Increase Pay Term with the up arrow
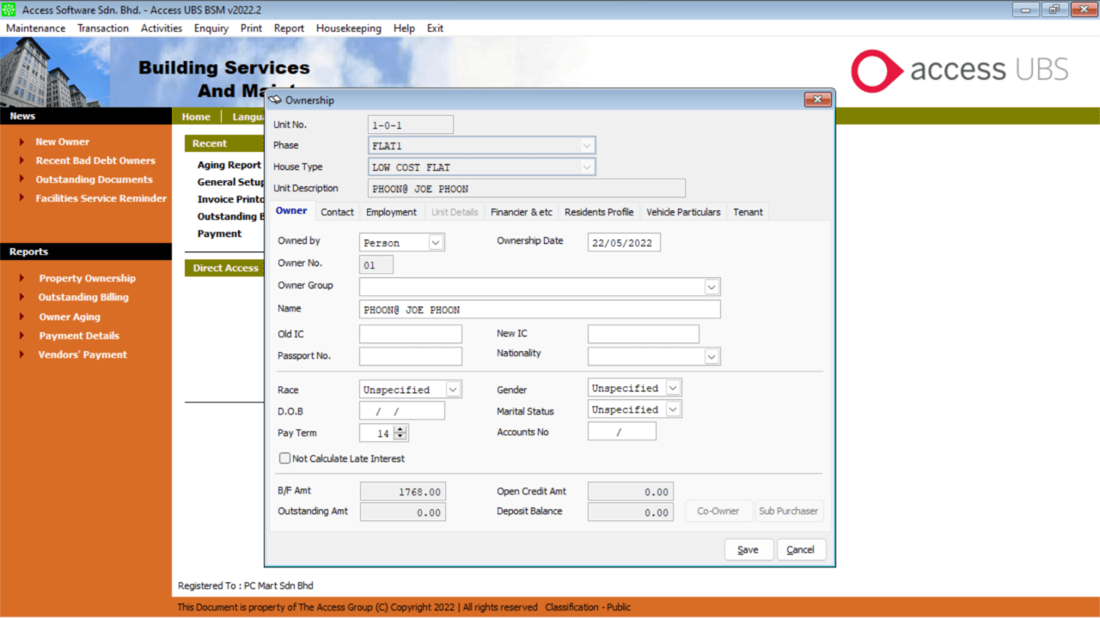 click(x=401, y=429)
